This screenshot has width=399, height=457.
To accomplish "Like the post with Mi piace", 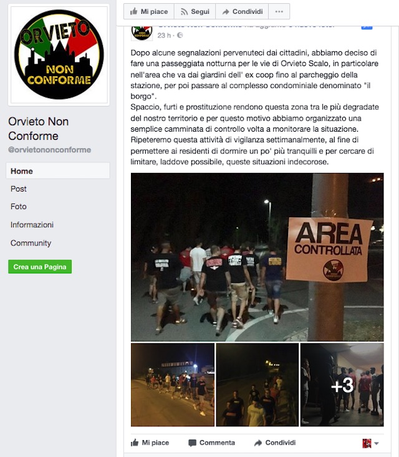I will coord(150,443).
